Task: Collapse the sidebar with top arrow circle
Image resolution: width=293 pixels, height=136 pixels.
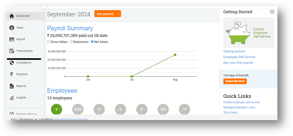Action: tap(44, 7)
